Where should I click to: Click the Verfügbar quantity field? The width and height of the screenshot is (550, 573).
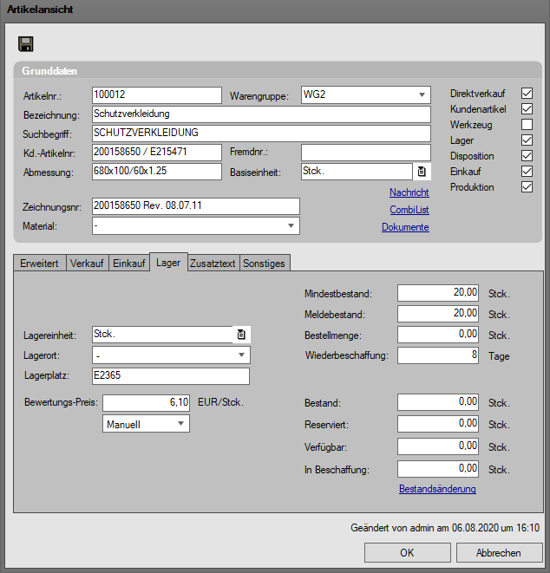(438, 446)
